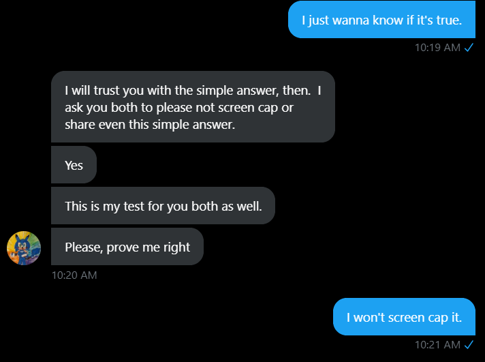This screenshot has height=362, width=485.
Task: Click the "Please, prove me right" bubble
Action: pos(127,247)
